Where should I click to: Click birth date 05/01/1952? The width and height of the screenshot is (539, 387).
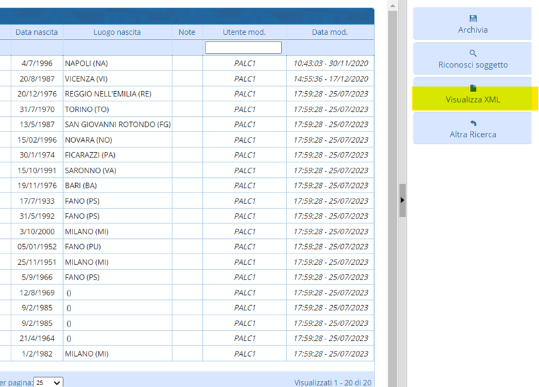pos(37,247)
